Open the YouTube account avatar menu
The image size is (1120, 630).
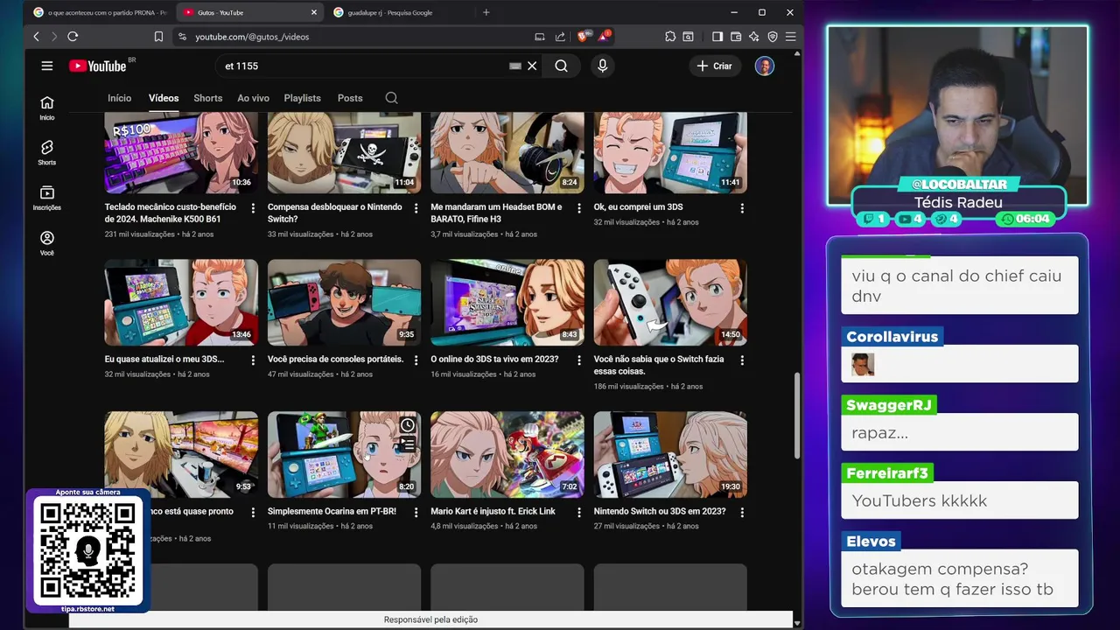click(x=765, y=66)
